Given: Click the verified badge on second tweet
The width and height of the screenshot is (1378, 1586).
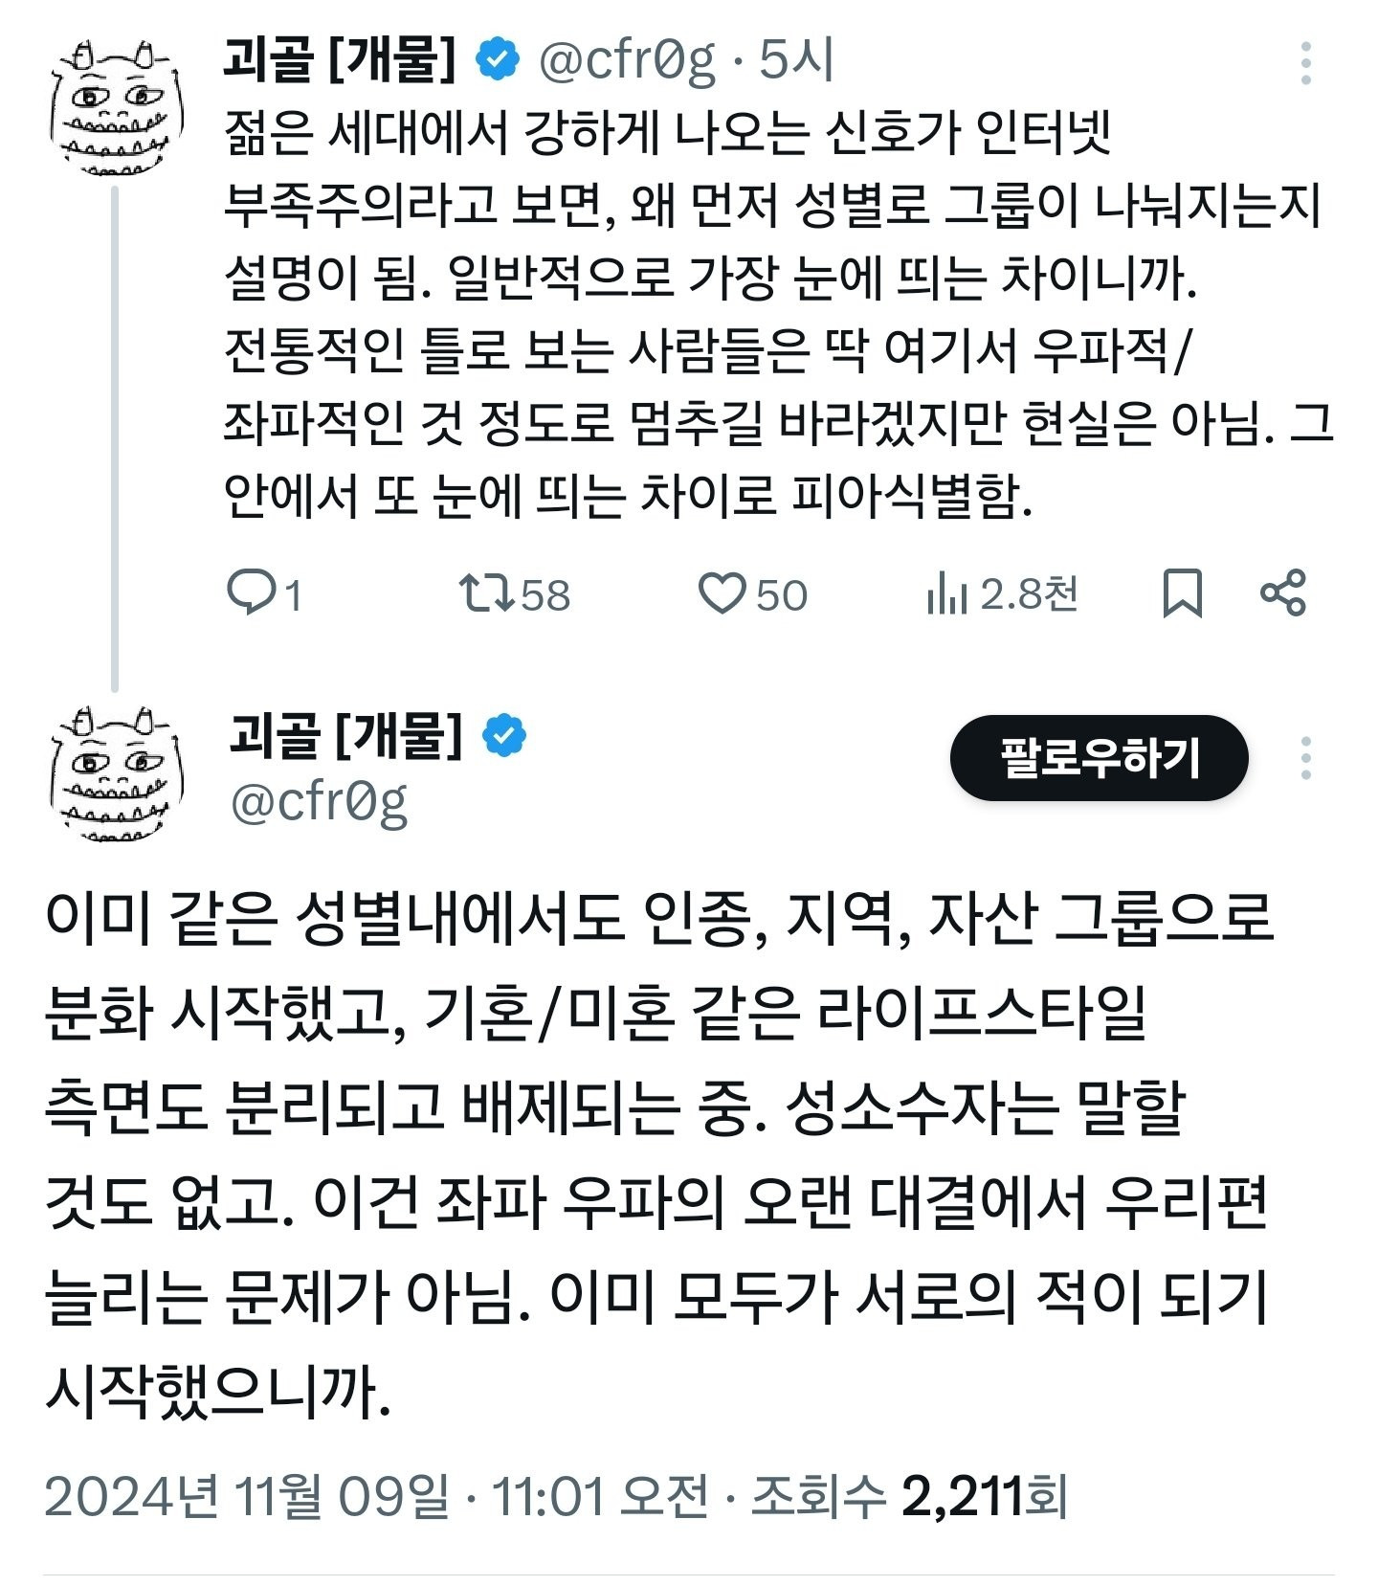Looking at the screenshot, I should pos(505,735).
